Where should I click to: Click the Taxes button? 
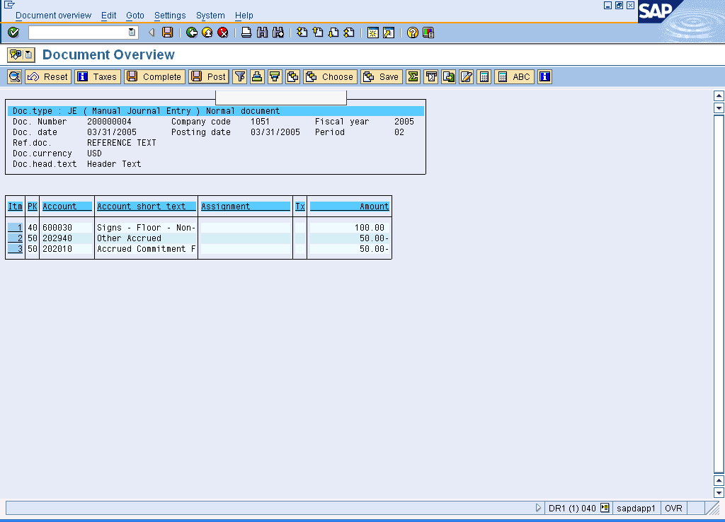coord(98,76)
